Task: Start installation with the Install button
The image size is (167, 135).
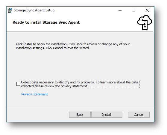Action: 107,115
